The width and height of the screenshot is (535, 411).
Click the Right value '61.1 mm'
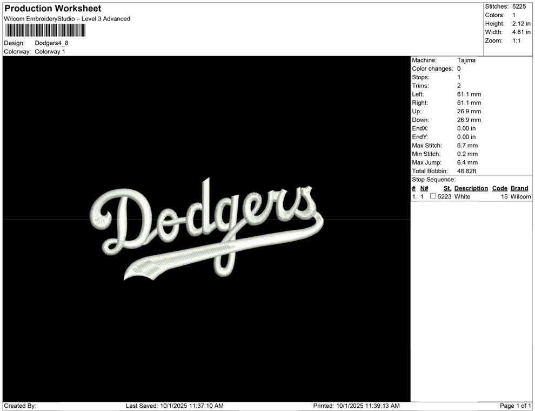click(469, 103)
